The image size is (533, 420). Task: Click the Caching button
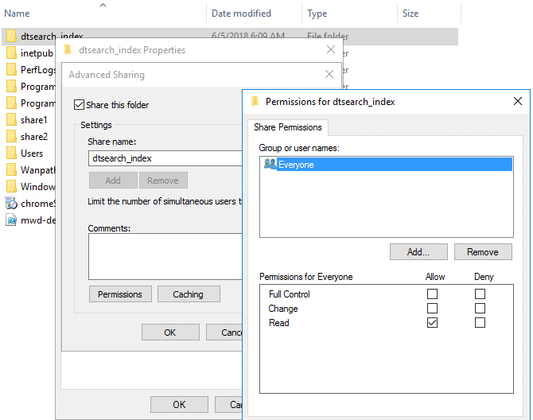click(x=188, y=294)
